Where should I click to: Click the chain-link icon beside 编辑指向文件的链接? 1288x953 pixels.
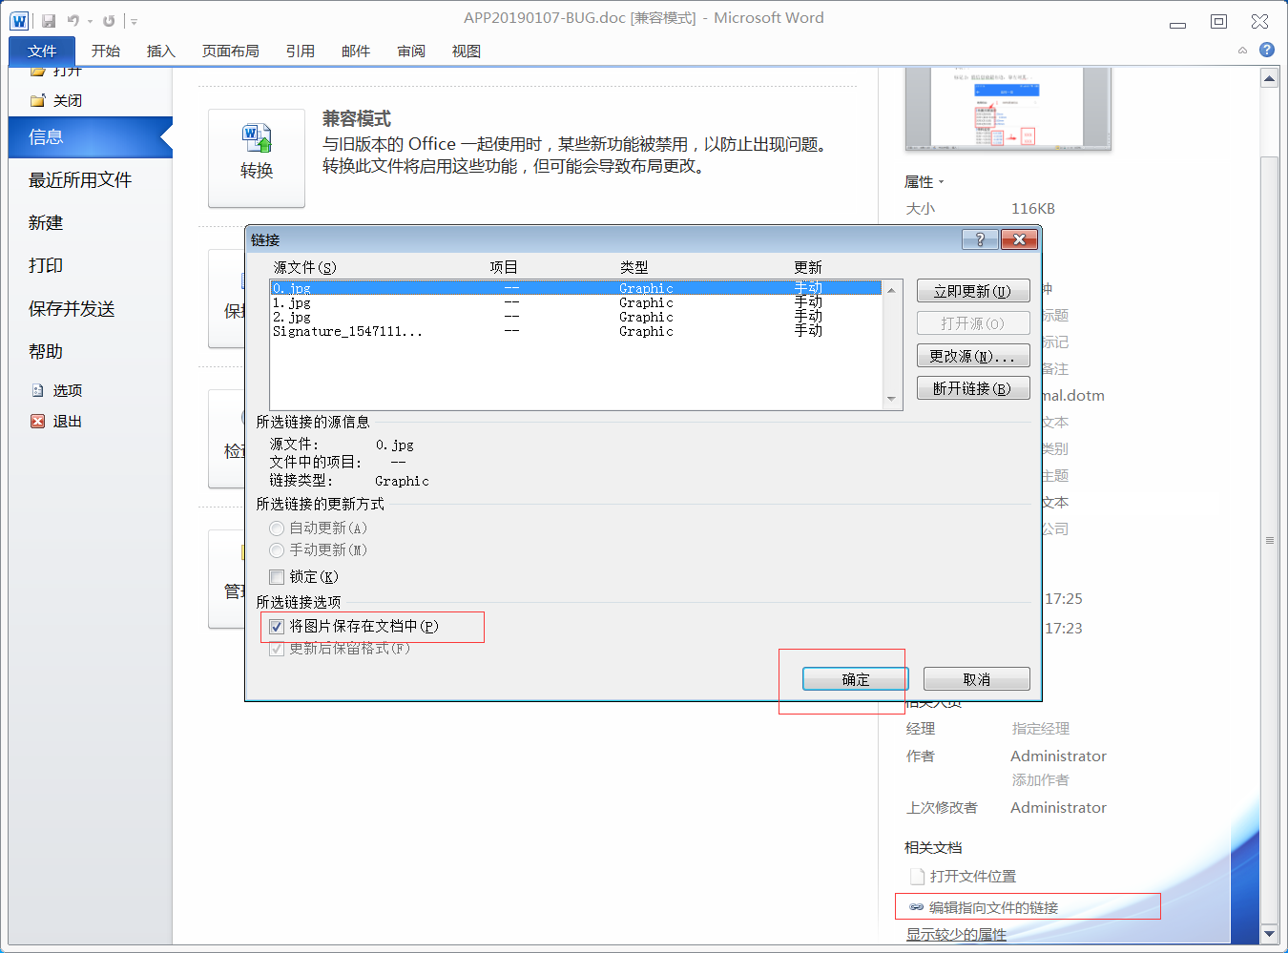[x=915, y=907]
